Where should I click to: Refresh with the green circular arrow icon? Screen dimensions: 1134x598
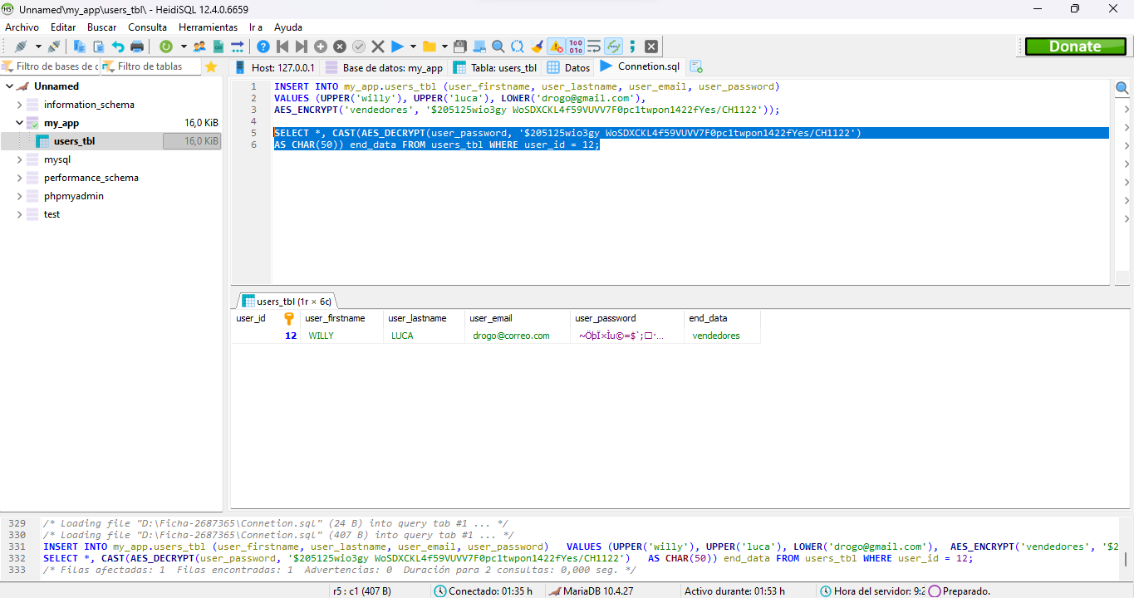pyautogui.click(x=165, y=46)
